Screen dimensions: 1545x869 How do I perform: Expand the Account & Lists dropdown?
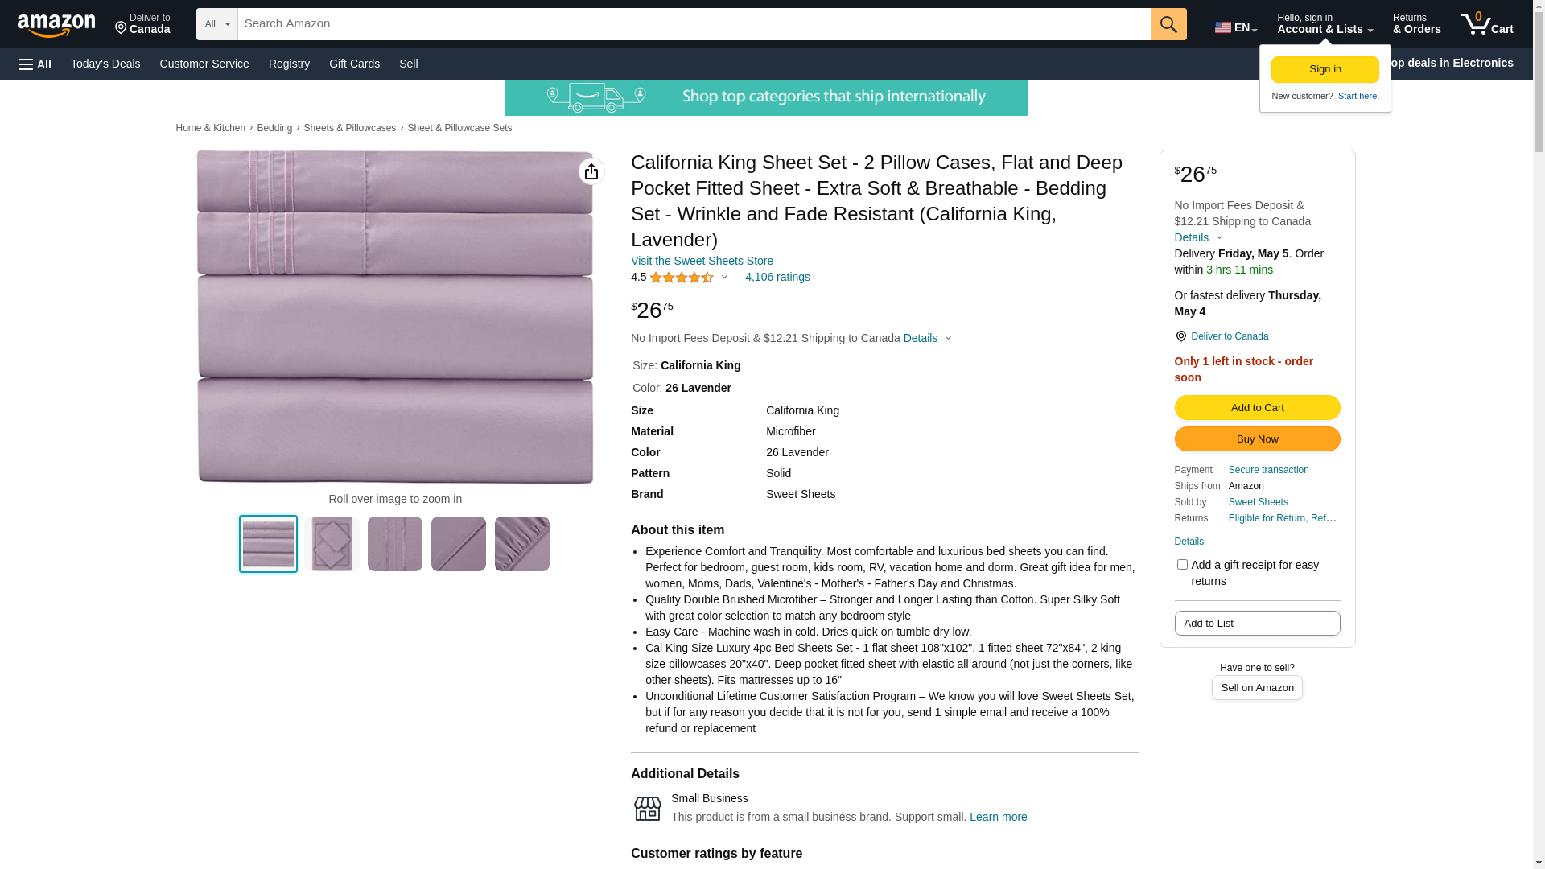click(x=1325, y=24)
